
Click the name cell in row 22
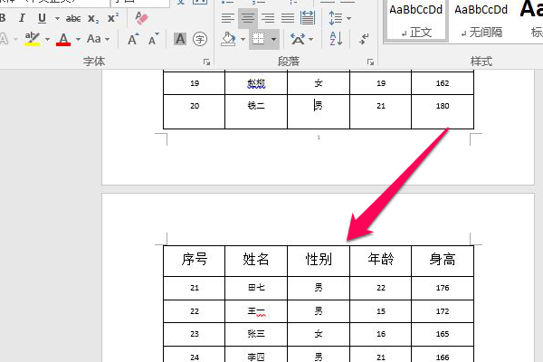pyautogui.click(x=256, y=311)
